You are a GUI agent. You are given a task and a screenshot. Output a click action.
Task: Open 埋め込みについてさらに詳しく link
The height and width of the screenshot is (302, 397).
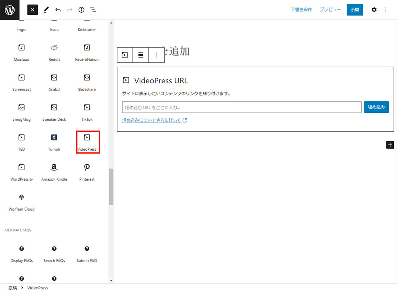pyautogui.click(x=154, y=120)
